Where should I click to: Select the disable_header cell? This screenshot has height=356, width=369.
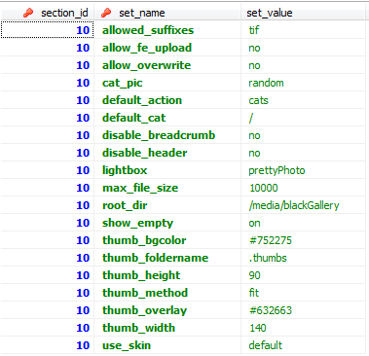(167, 153)
